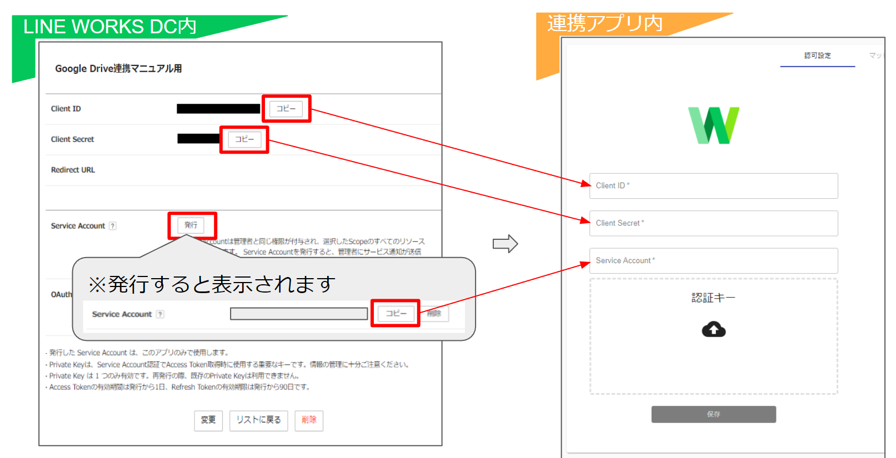The image size is (896, 458).
Task: Click the 変更 button
Action: click(x=208, y=420)
